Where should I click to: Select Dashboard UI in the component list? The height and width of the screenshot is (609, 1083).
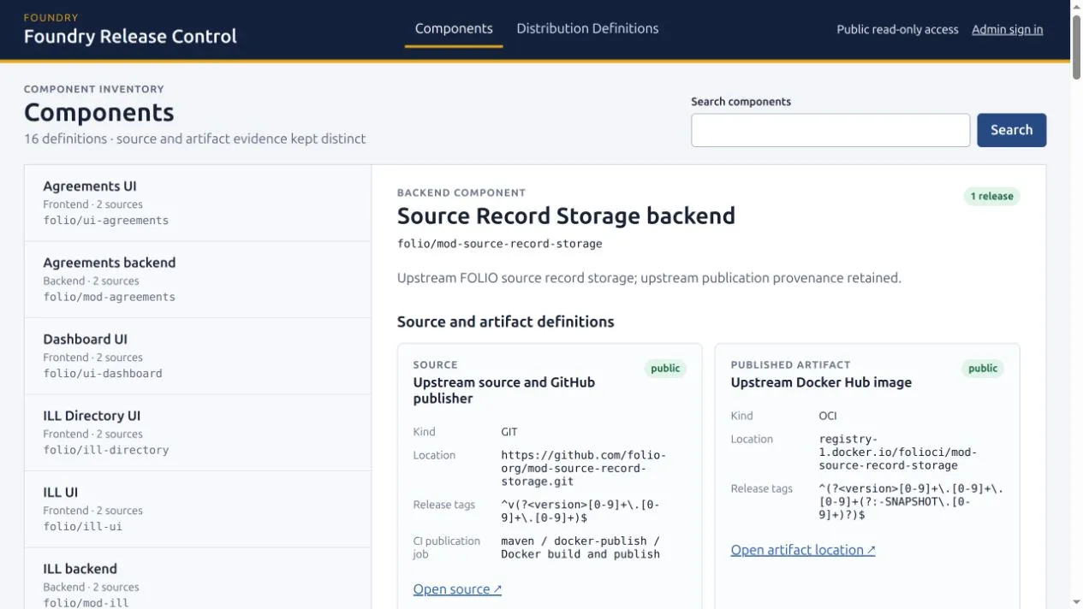coord(198,356)
